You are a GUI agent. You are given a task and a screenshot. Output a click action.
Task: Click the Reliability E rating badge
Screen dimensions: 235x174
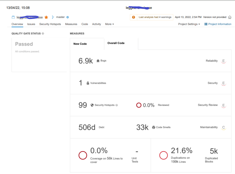coord(223,61)
